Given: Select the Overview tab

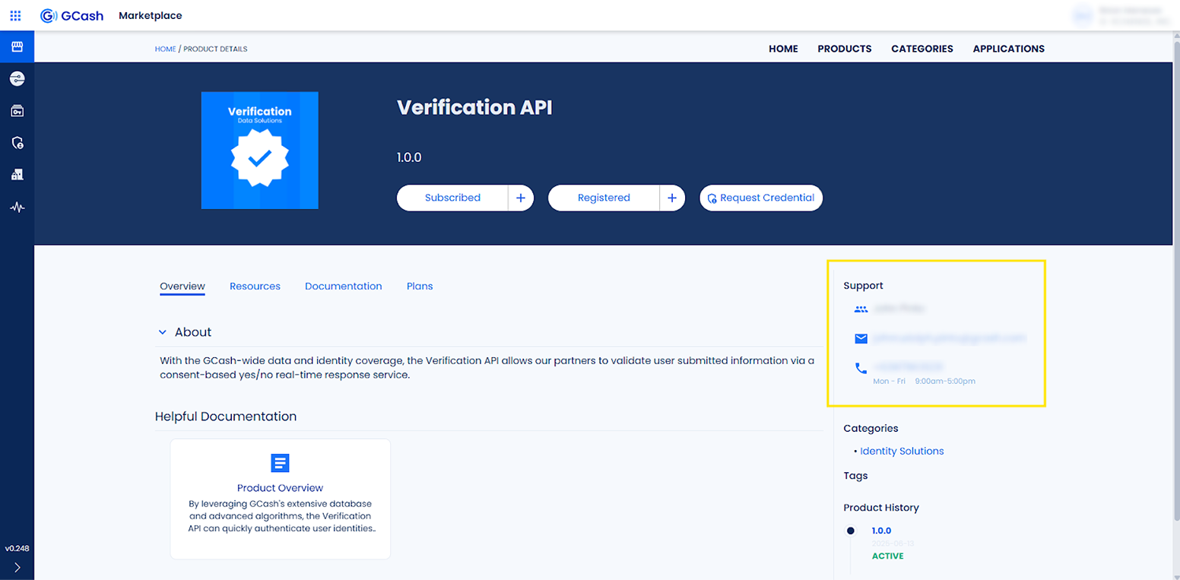Looking at the screenshot, I should point(182,287).
